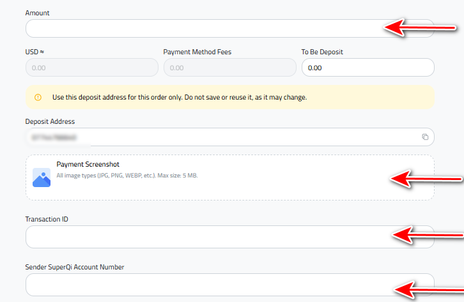
Task: Click the warning info icon in yellow banner
Action: coord(38,98)
